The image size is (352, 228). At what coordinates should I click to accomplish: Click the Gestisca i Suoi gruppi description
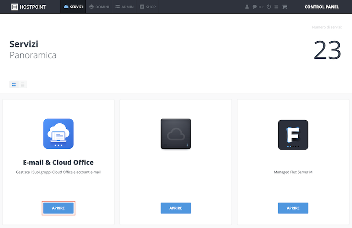coord(59,172)
